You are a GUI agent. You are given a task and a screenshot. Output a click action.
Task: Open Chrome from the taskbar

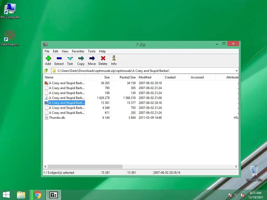38,195
